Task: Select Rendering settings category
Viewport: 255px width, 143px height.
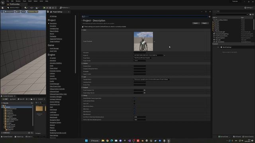Action: click(x=53, y=130)
